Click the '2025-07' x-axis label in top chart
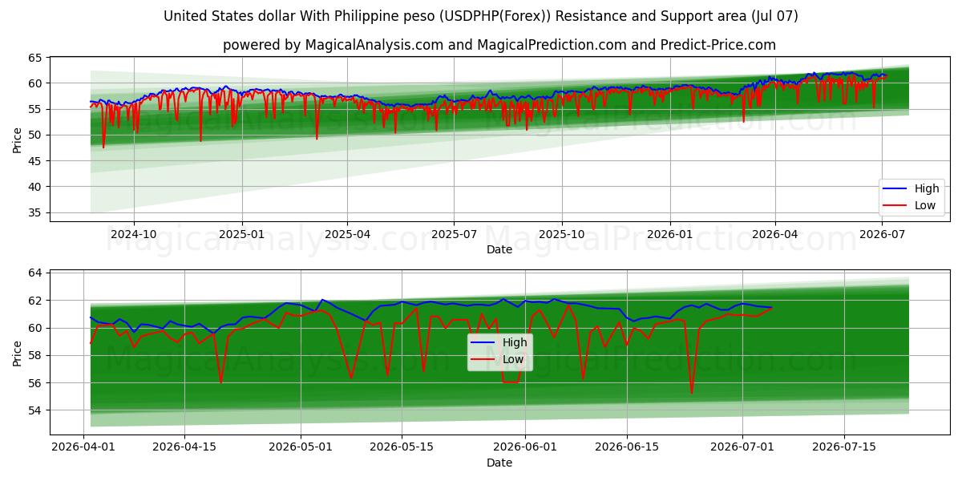The height and width of the screenshot is (481, 962). coord(454,234)
